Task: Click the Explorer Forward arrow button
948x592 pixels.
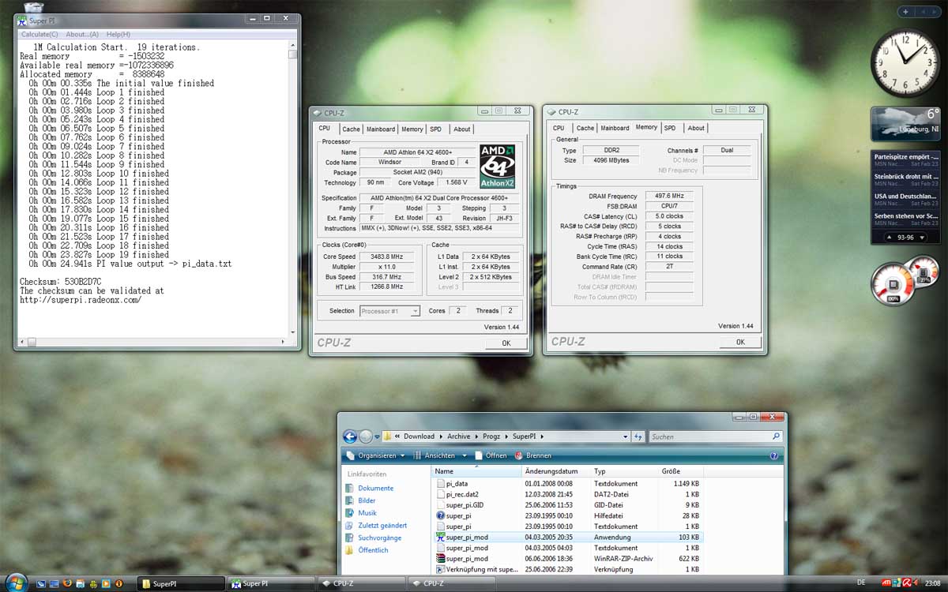Action: 366,436
